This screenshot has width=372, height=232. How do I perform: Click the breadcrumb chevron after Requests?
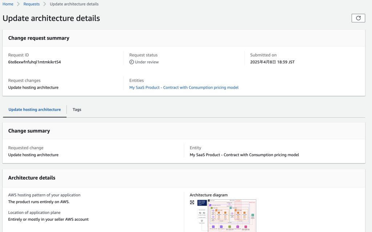pos(45,4)
